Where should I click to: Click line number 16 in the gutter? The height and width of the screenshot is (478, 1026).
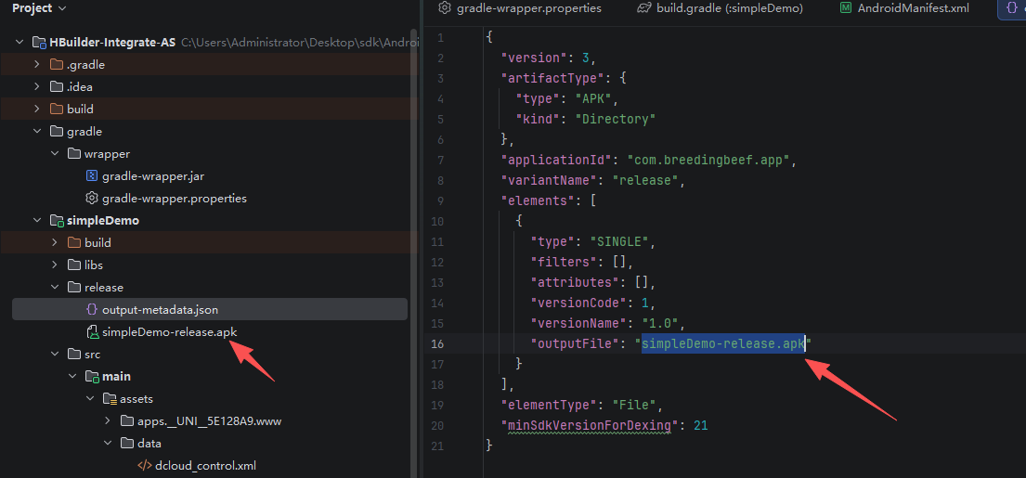pyautogui.click(x=437, y=342)
